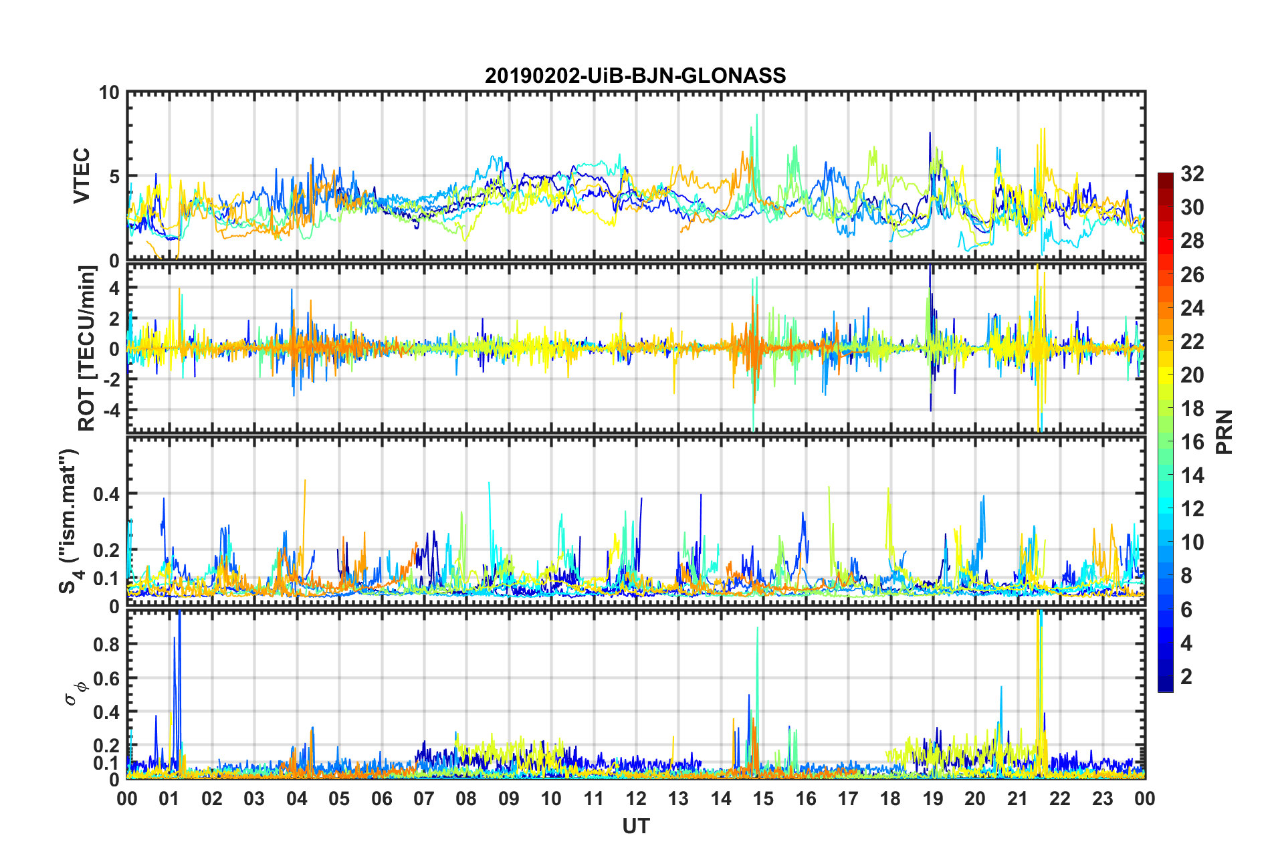Click the S4 ("ism.mat") axis label
Image resolution: width=1272 pixels, height=864 pixels.
69,521
